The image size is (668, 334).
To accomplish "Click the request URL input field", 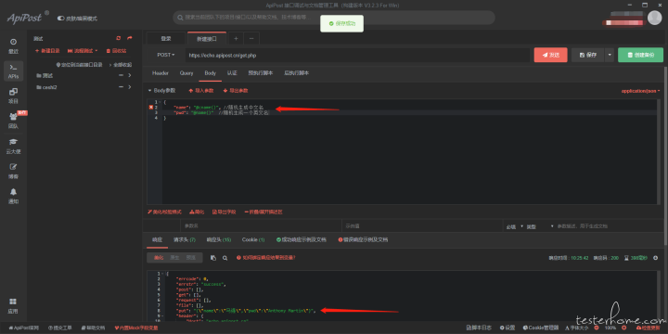I will (357, 55).
